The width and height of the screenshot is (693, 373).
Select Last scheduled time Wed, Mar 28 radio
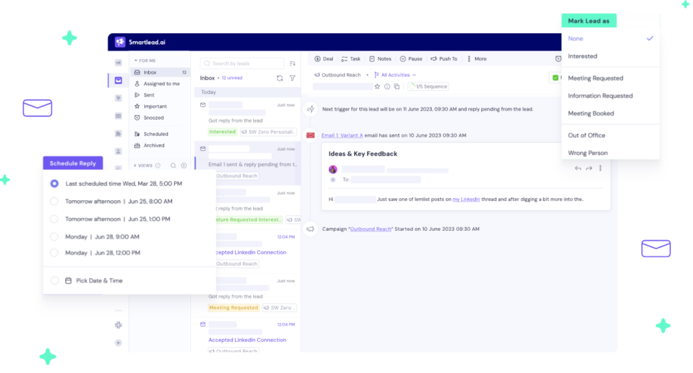[54, 183]
